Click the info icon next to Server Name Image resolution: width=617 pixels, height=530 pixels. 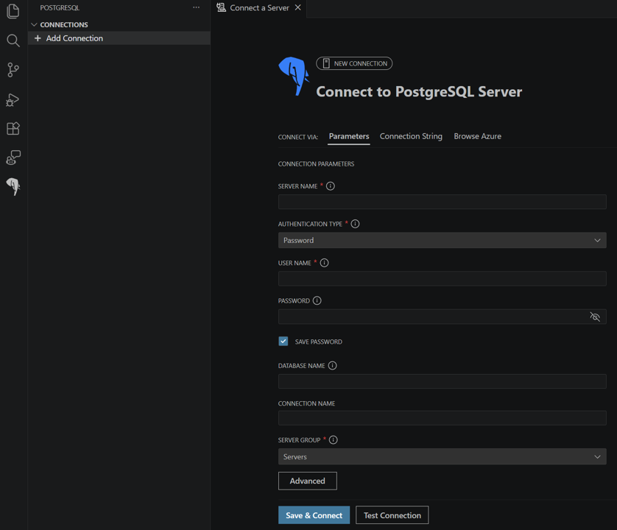tap(331, 186)
